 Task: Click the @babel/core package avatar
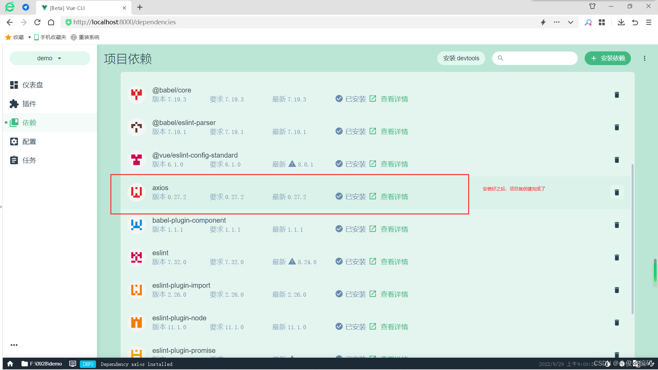[x=136, y=94]
